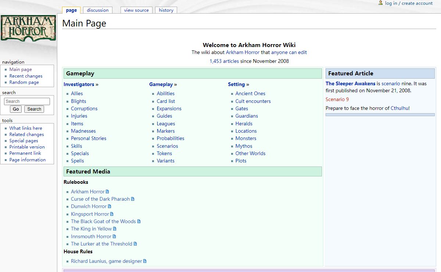Viewport: 441px width, 272px height.
Task: Open the Kingsport Horror rulebook link
Action: point(90,214)
